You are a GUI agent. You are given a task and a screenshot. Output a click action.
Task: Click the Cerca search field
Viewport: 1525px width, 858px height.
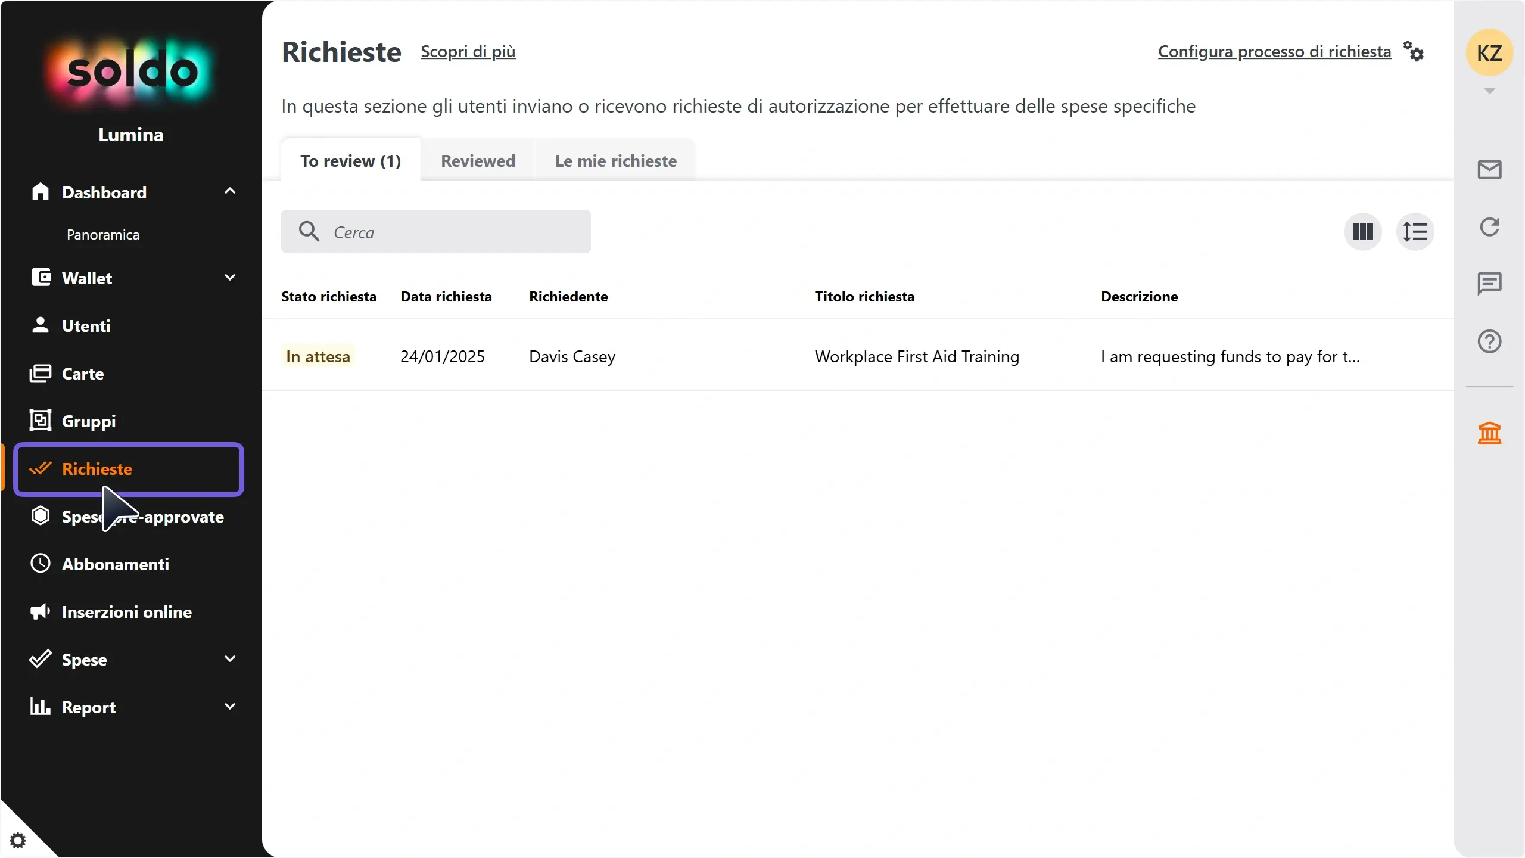pos(436,232)
